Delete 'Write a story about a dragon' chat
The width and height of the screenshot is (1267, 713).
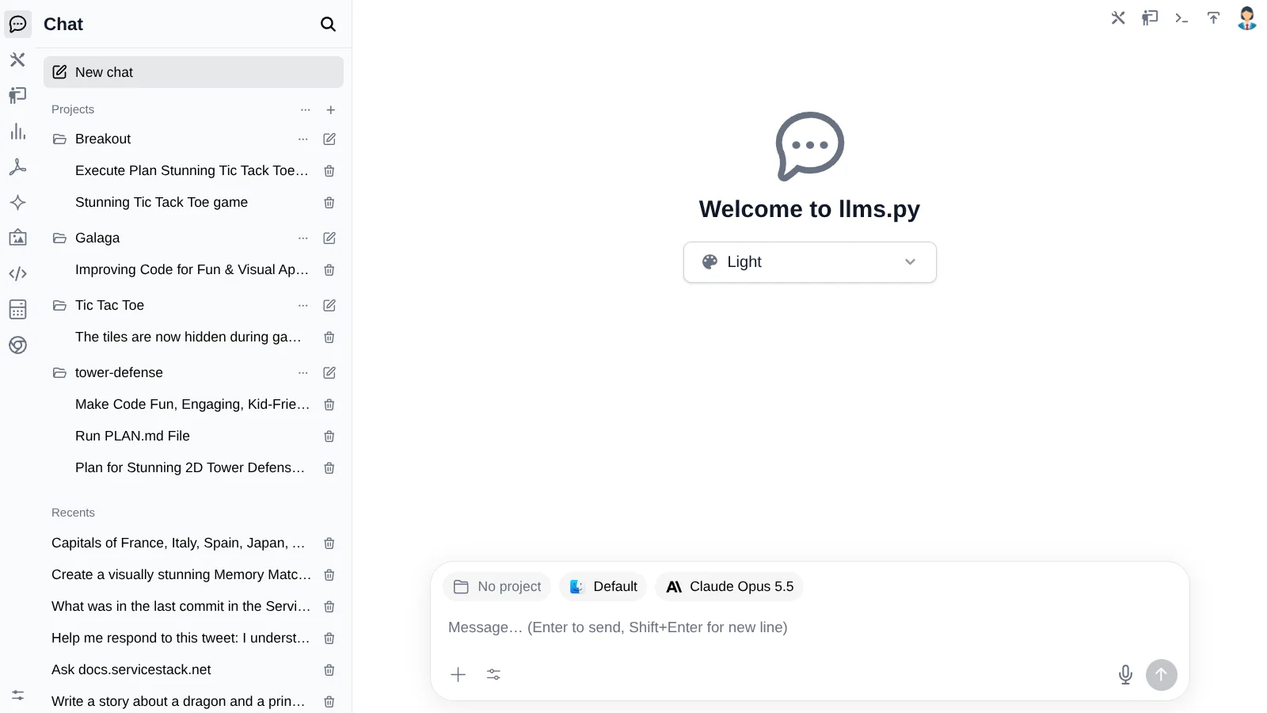[329, 702]
